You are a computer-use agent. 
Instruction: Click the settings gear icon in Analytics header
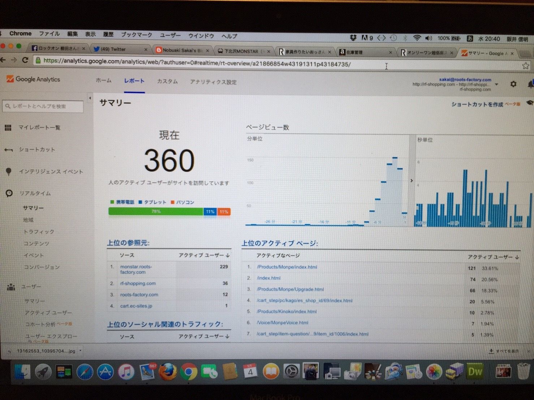pos(513,84)
